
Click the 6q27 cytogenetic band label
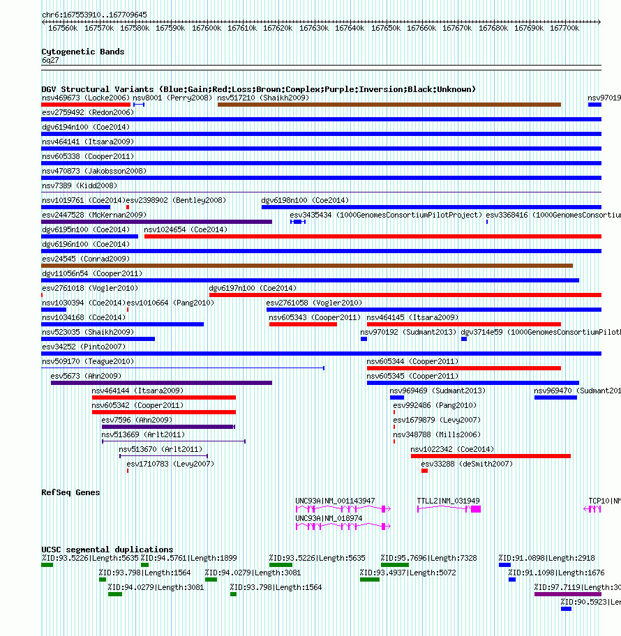tap(50, 60)
